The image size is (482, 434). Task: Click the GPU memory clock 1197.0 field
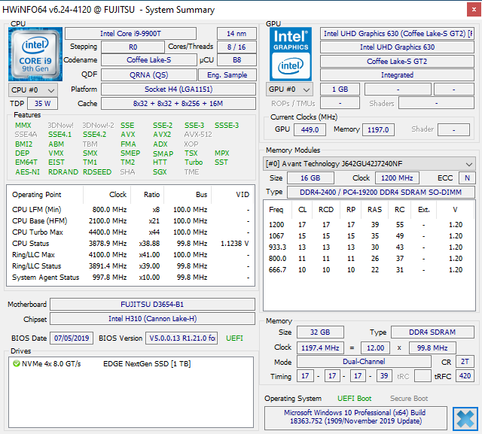coord(378,130)
